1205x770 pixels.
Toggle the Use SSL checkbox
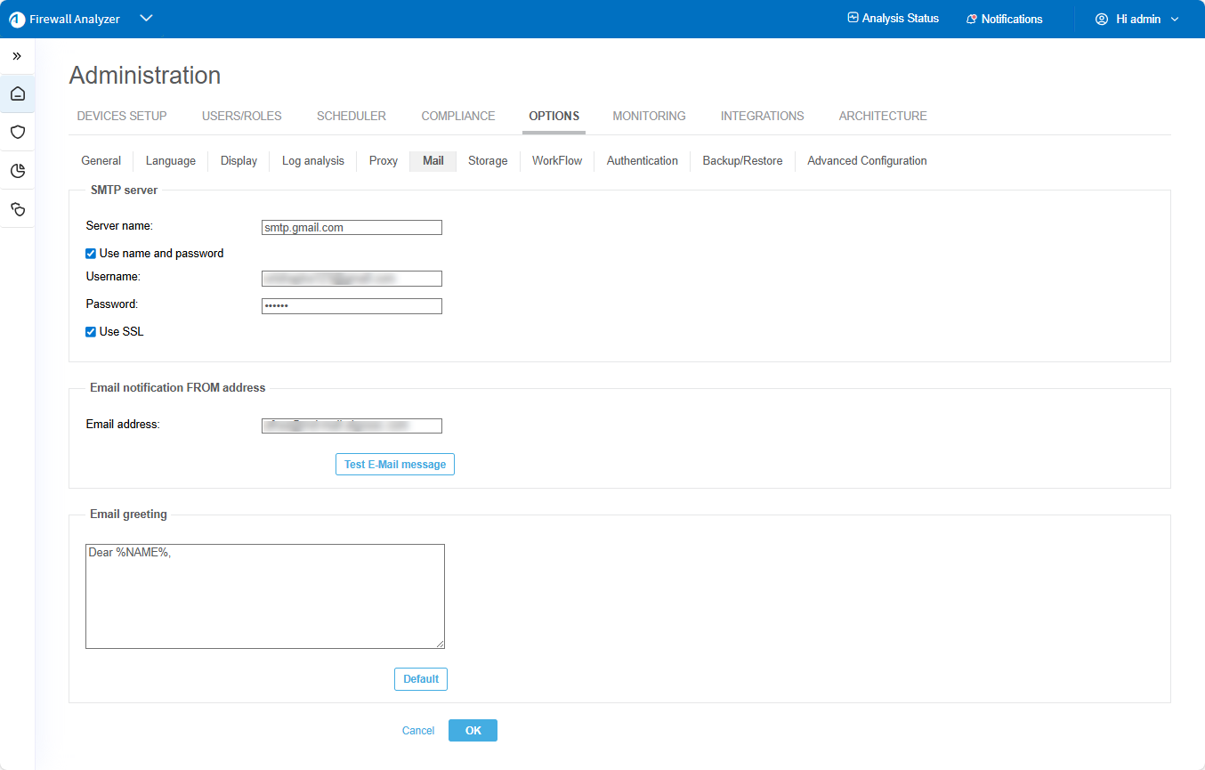point(91,332)
